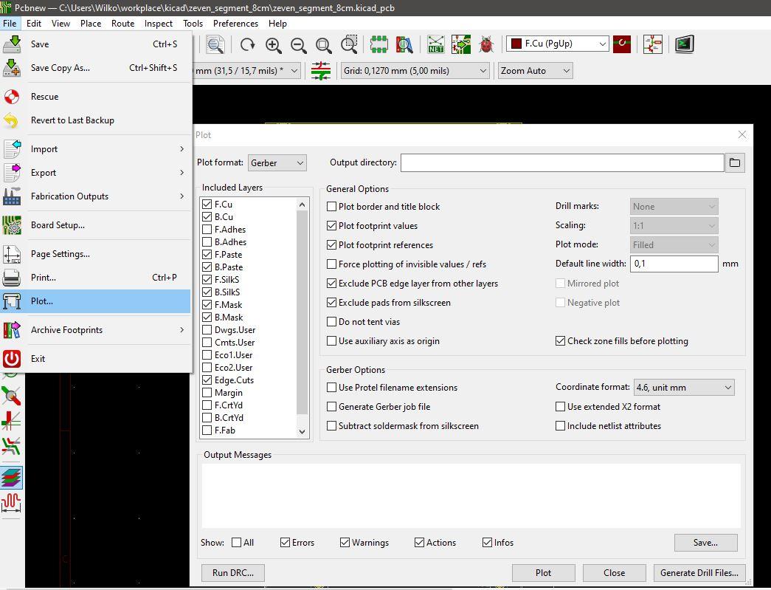Uncheck the F.Paste layer checkbox

coord(207,255)
